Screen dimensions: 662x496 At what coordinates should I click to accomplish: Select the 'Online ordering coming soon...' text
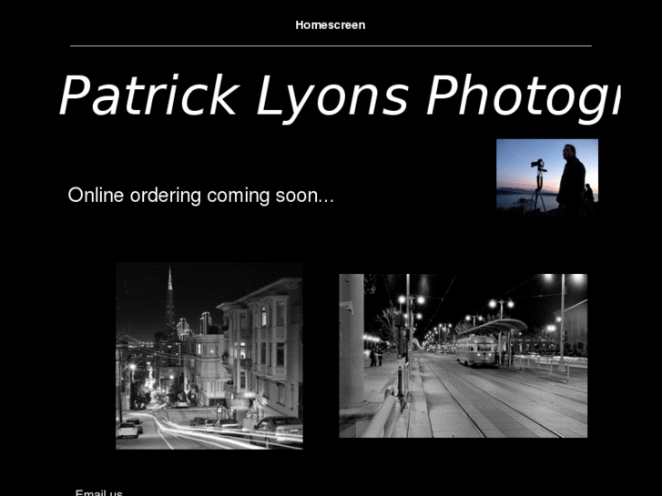(201, 196)
